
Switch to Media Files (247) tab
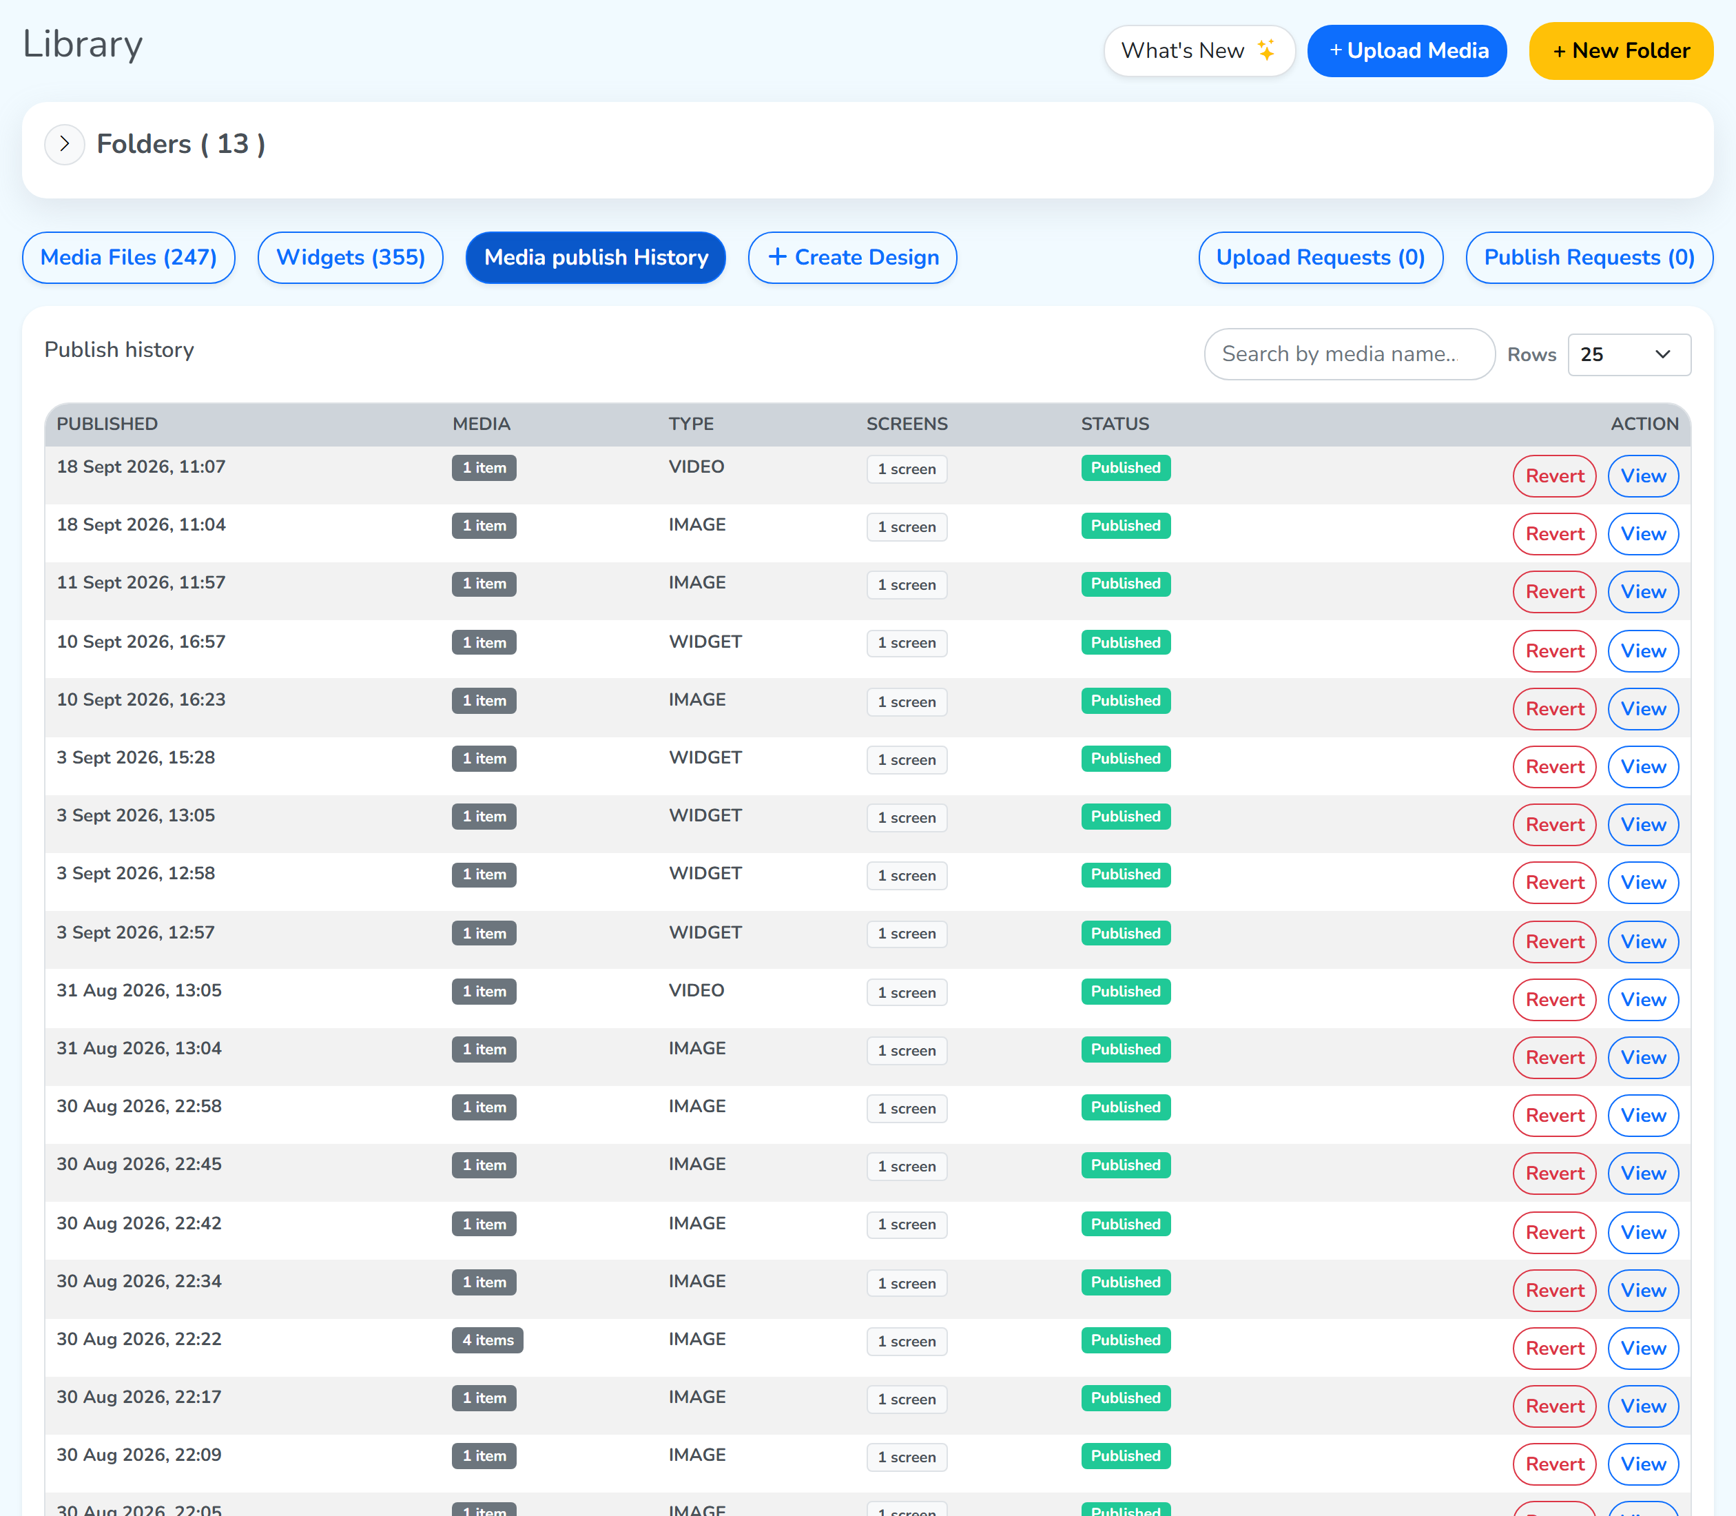pyautogui.click(x=129, y=257)
